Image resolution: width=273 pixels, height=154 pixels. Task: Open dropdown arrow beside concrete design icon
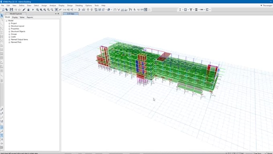pyautogui.click(x=188, y=10)
